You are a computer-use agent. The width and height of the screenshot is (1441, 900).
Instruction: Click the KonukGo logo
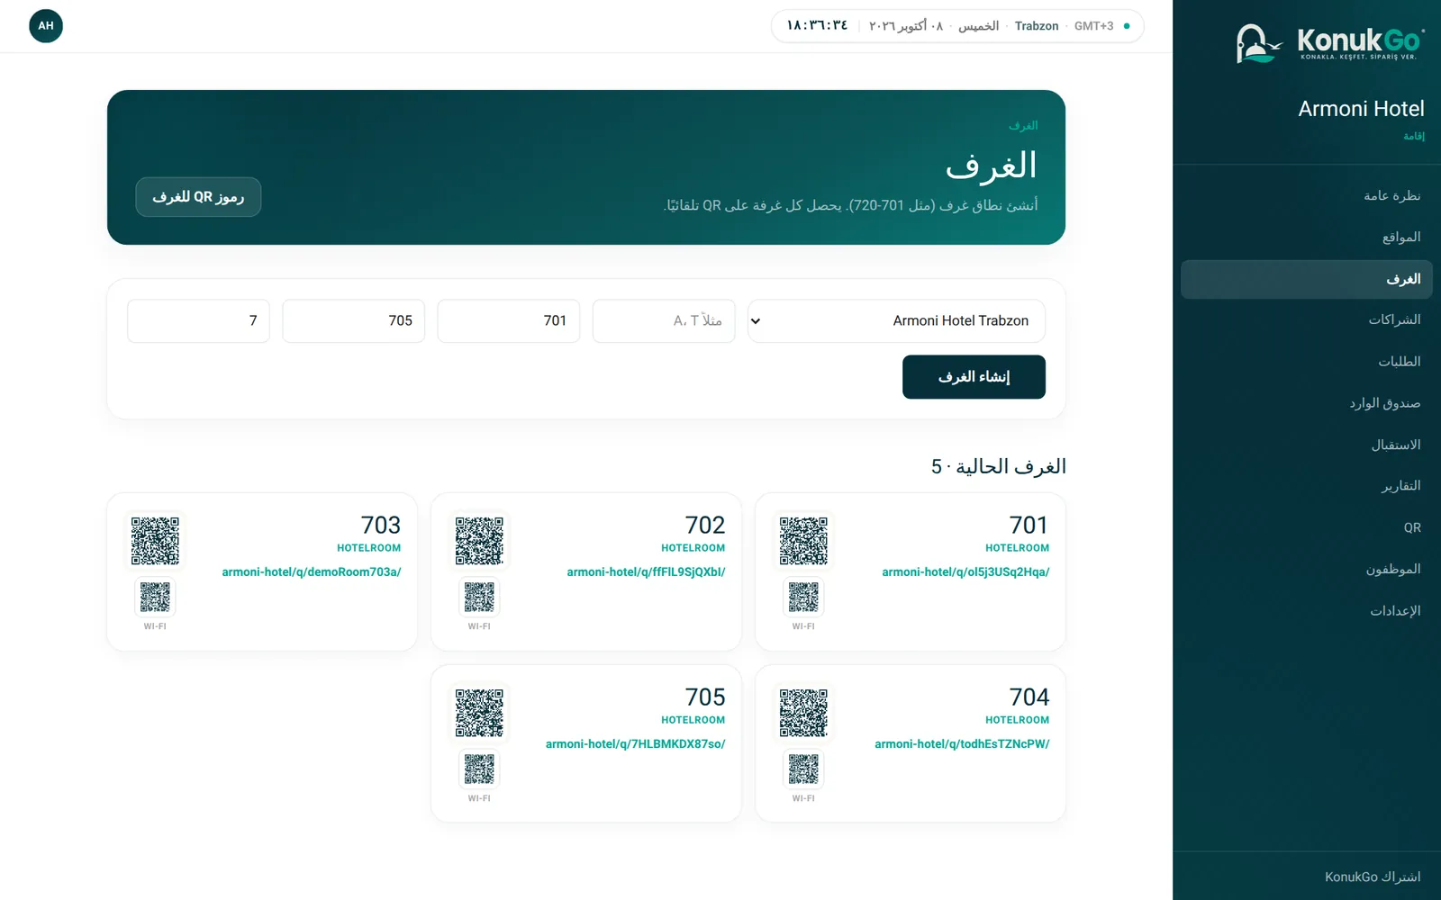tap(1329, 43)
